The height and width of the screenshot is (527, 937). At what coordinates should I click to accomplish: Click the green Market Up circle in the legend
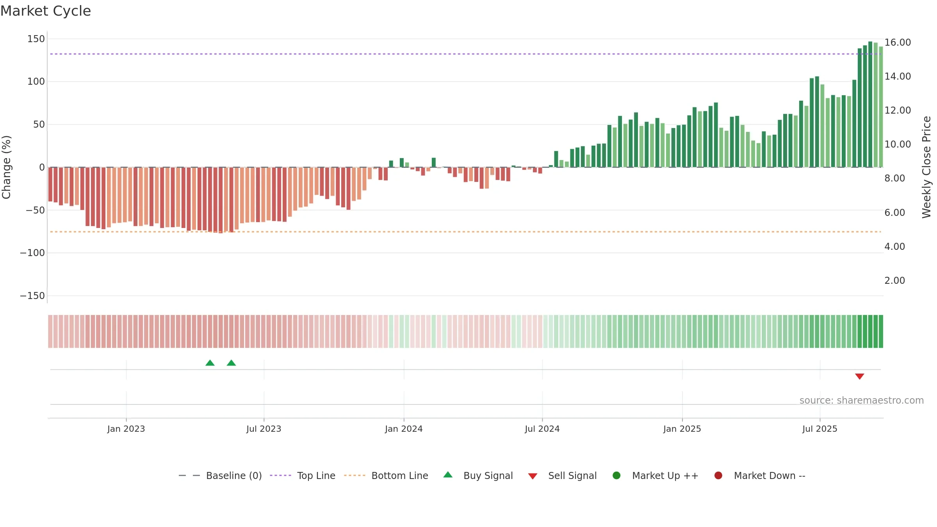(x=616, y=475)
